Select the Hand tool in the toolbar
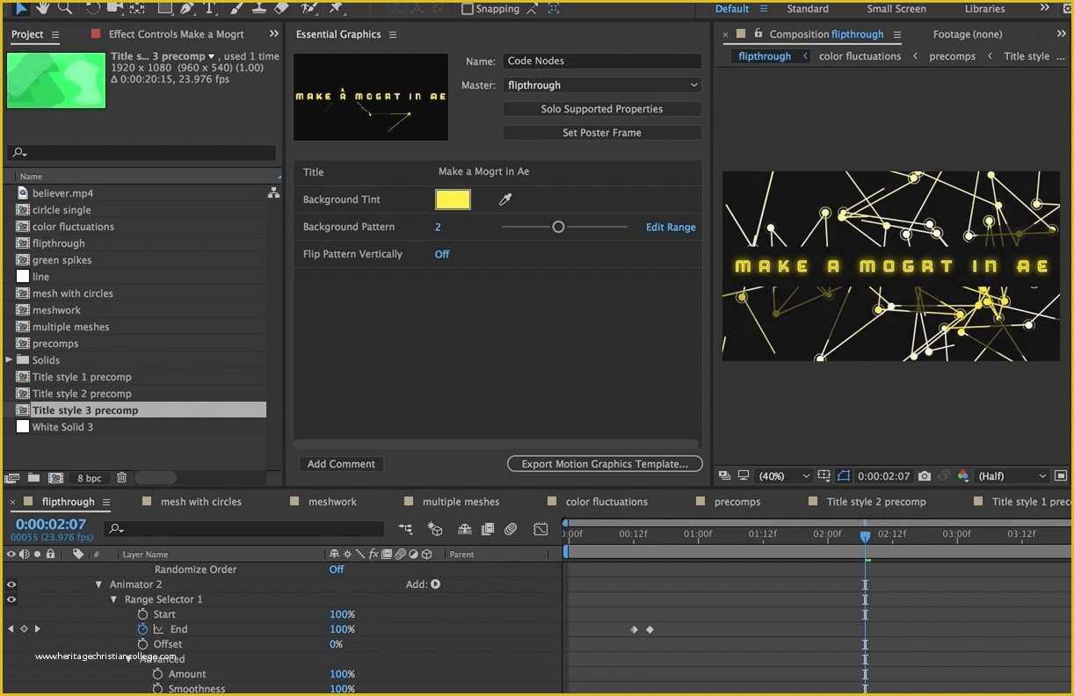 coord(41,9)
